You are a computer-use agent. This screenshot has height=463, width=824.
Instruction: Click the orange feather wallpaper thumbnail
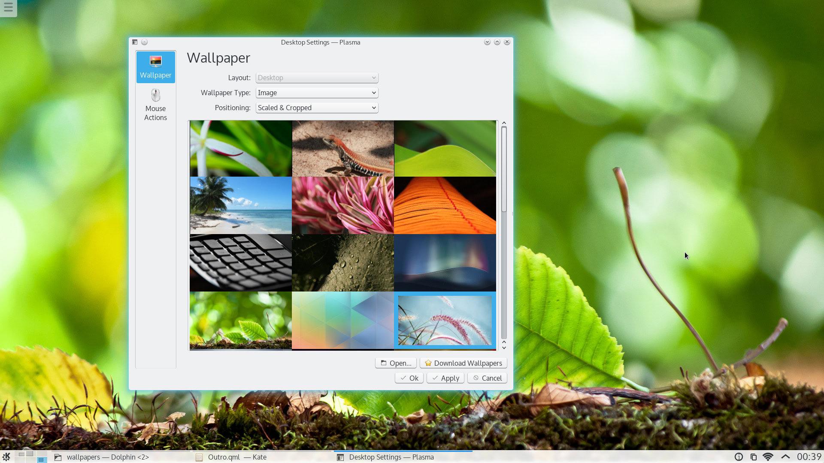[445, 205]
